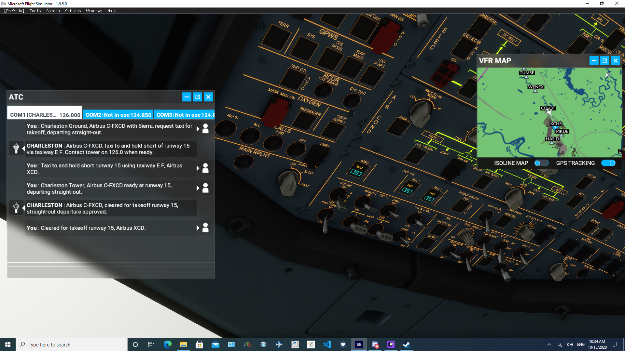Image resolution: width=625 pixels, height=351 pixels.
Task: Click tower icon beside cleared-for-takeoff message
Action: [16, 207]
